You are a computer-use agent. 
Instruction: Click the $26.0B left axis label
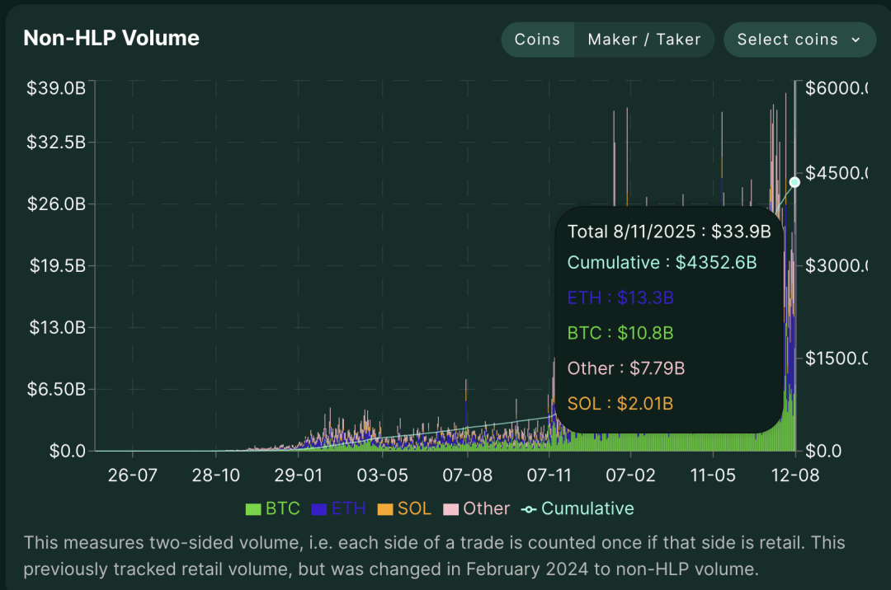(58, 204)
